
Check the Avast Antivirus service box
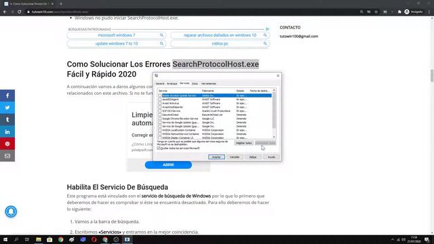pyautogui.click(x=160, y=103)
